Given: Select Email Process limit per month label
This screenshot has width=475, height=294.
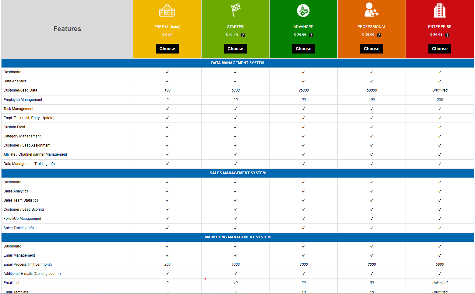Looking at the screenshot, I should point(27,265).
